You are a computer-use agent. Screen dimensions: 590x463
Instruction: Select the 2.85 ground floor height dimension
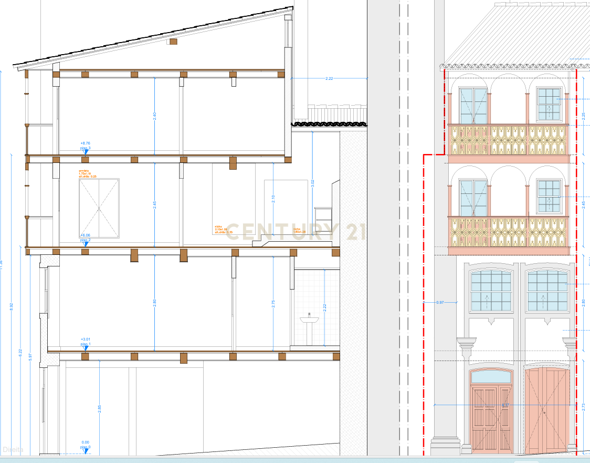(x=99, y=408)
